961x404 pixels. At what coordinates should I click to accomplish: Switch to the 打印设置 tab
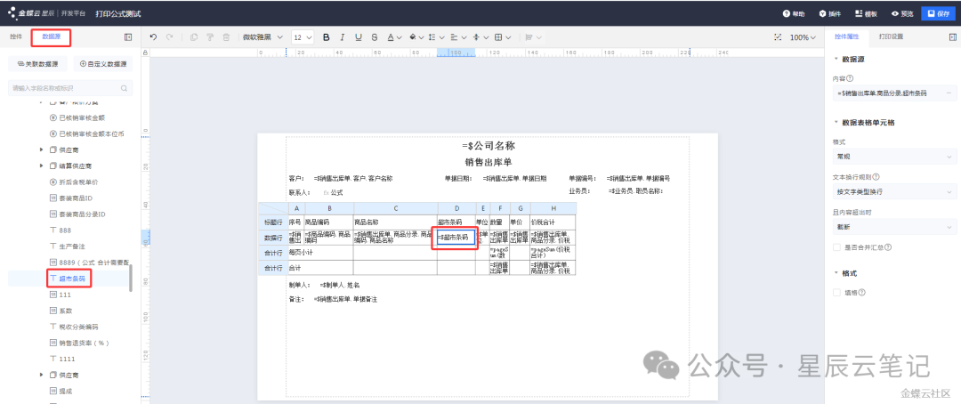(891, 37)
